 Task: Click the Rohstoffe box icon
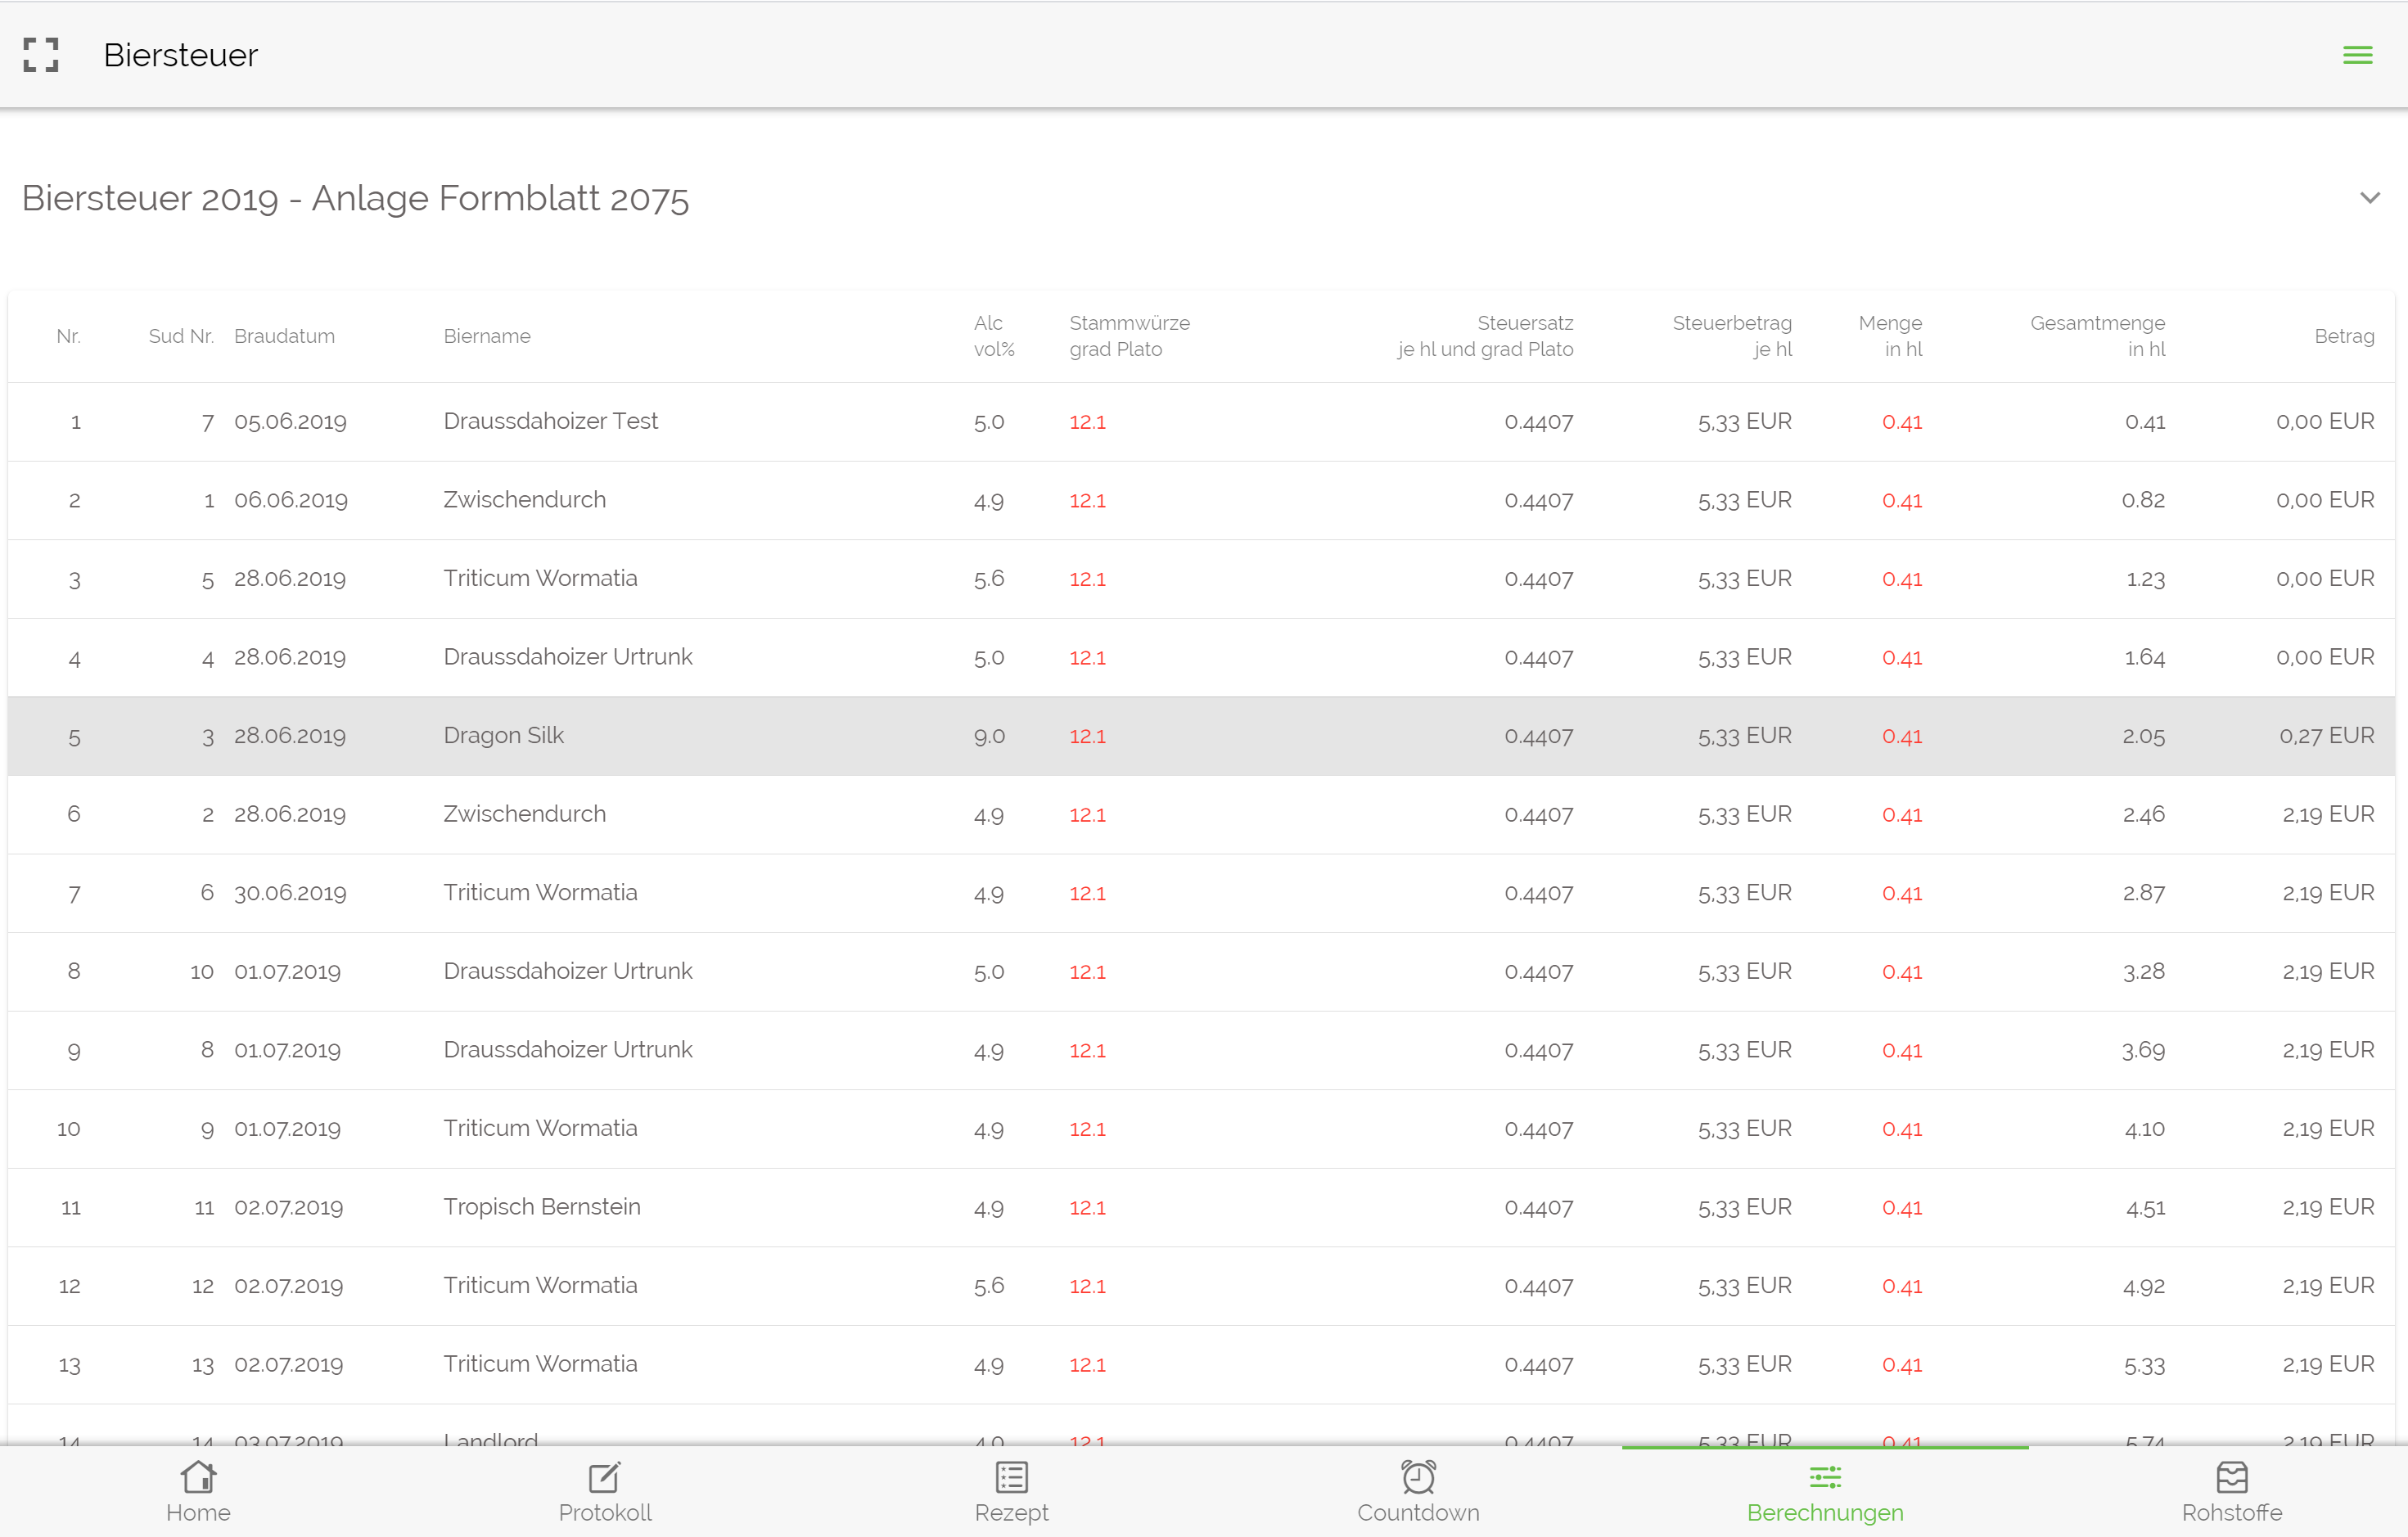2231,1476
